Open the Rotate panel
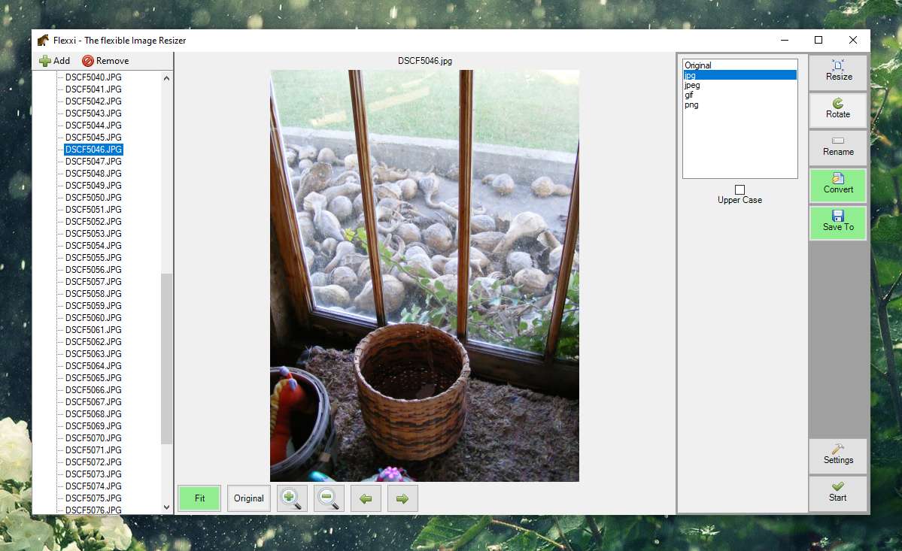This screenshot has width=902, height=551. [838, 110]
